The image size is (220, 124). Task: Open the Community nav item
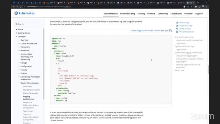point(163,14)
